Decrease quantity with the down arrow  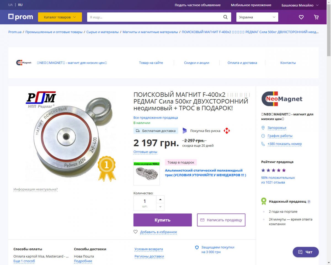coord(160,207)
